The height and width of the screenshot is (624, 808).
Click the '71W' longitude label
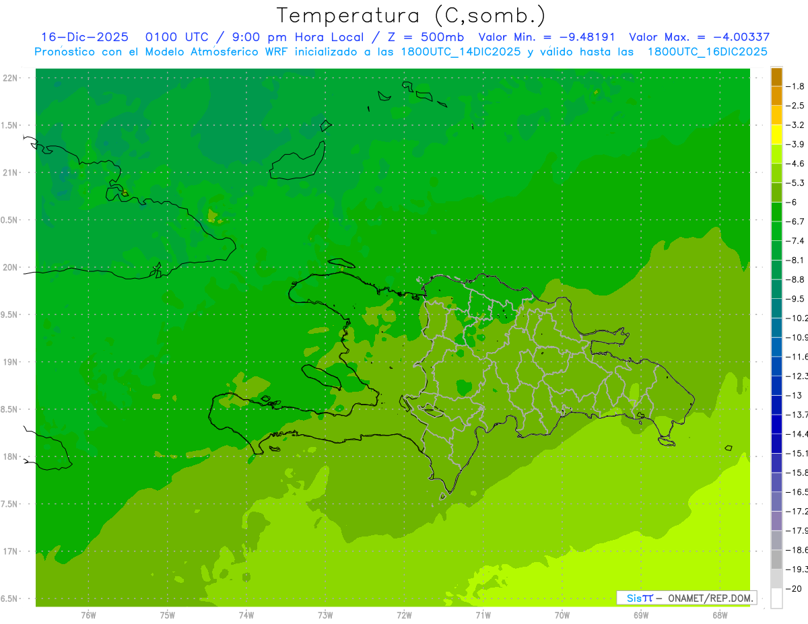point(483,615)
